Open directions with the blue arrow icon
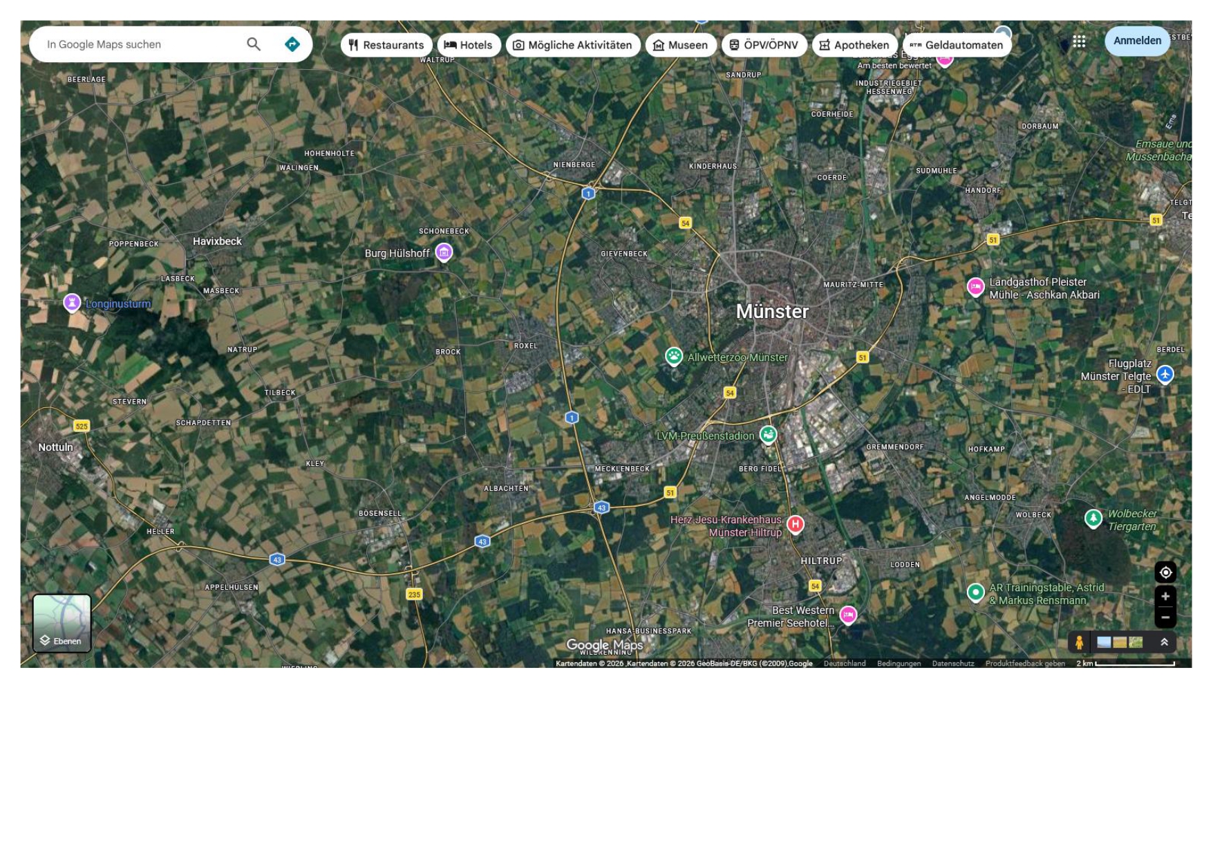Viewport: 1213px width, 858px height. click(292, 44)
